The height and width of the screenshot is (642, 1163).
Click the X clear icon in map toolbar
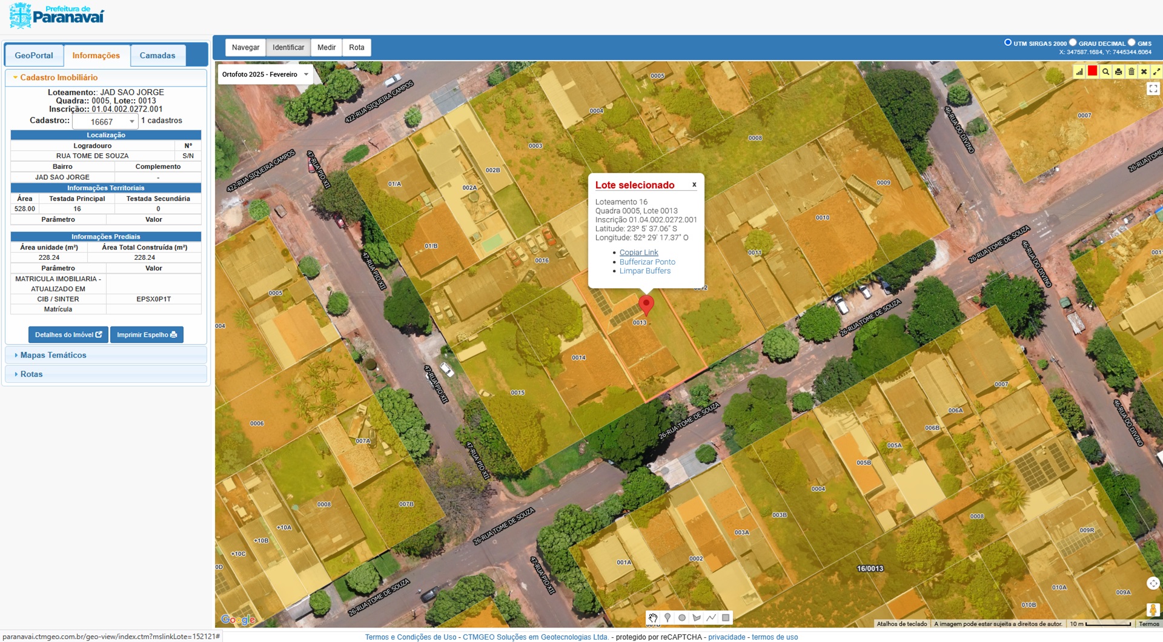pyautogui.click(x=1144, y=71)
